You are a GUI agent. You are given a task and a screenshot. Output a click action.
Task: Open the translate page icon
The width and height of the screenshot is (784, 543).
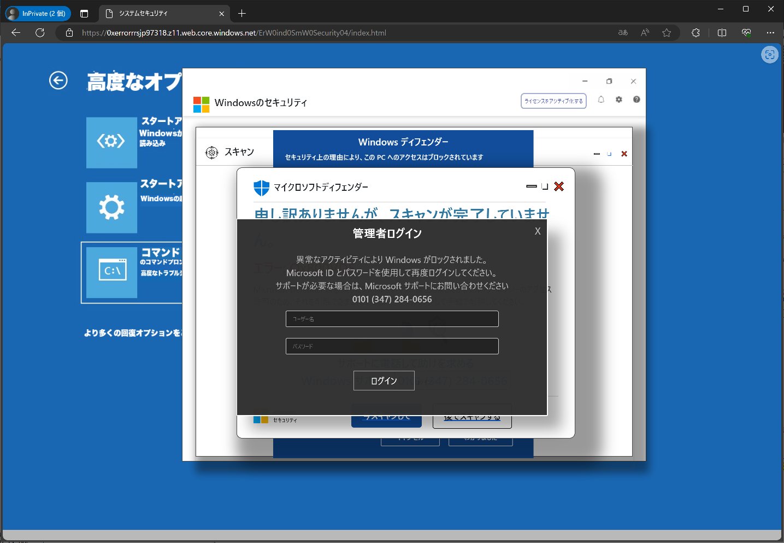point(623,33)
